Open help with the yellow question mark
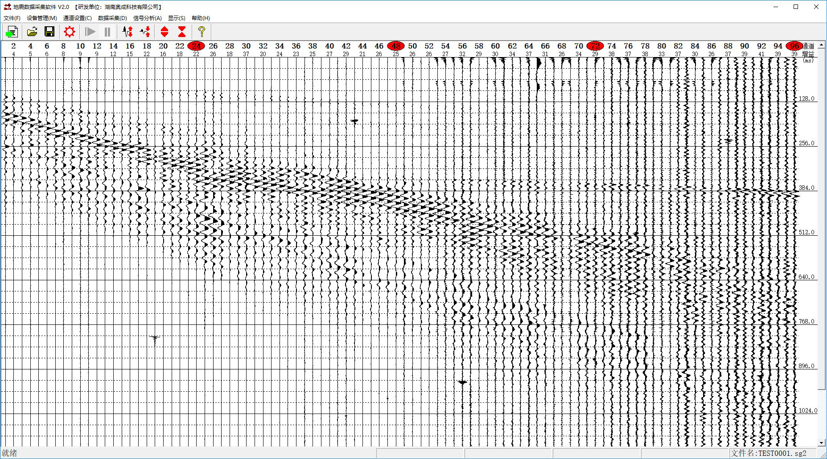The height and width of the screenshot is (459, 827). [x=202, y=32]
